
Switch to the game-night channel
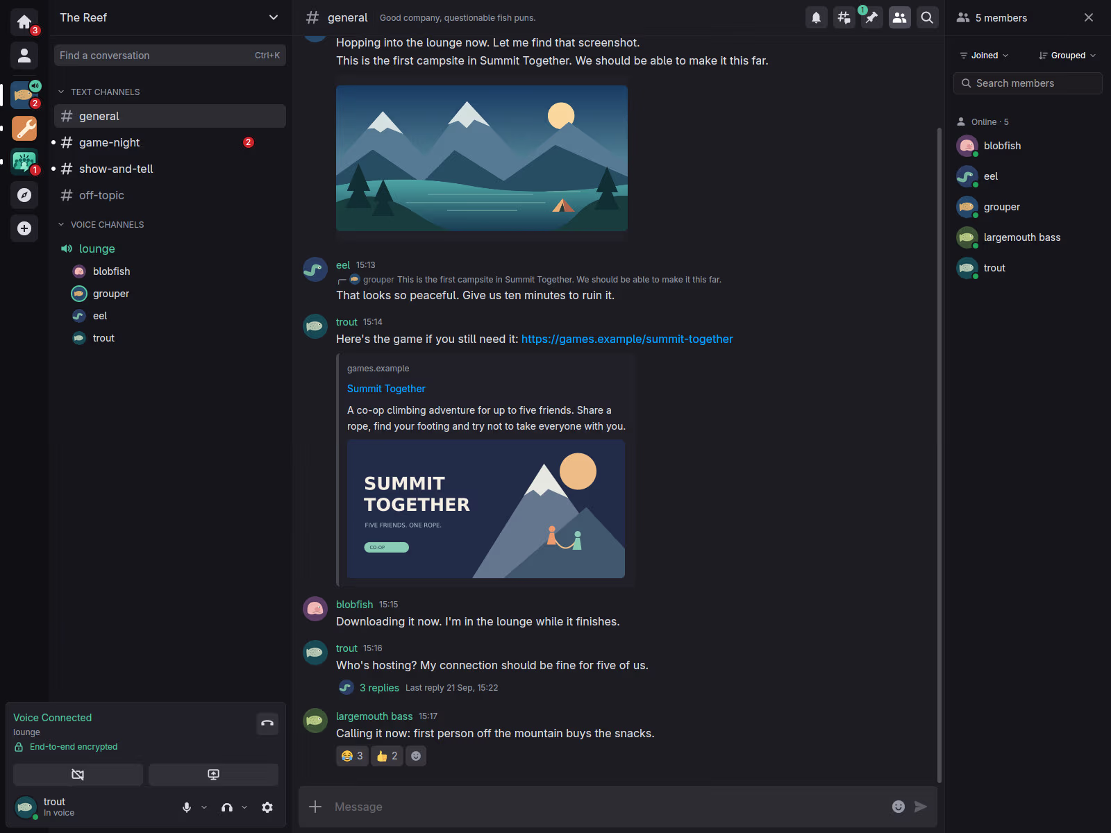170,142
